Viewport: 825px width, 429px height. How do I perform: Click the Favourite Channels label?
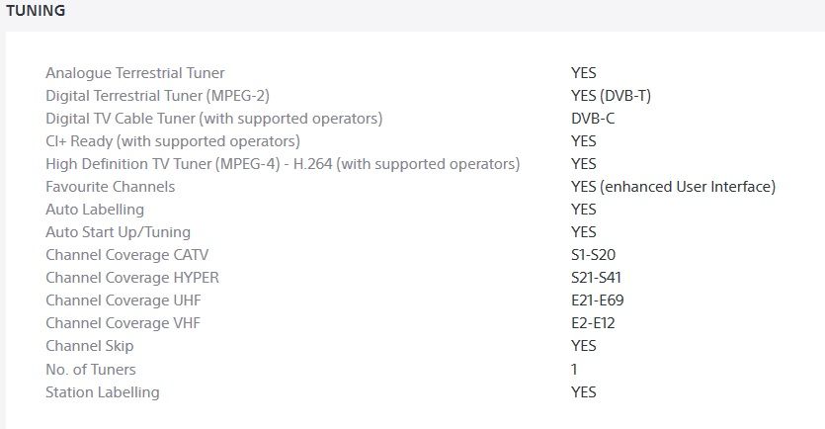pos(110,187)
